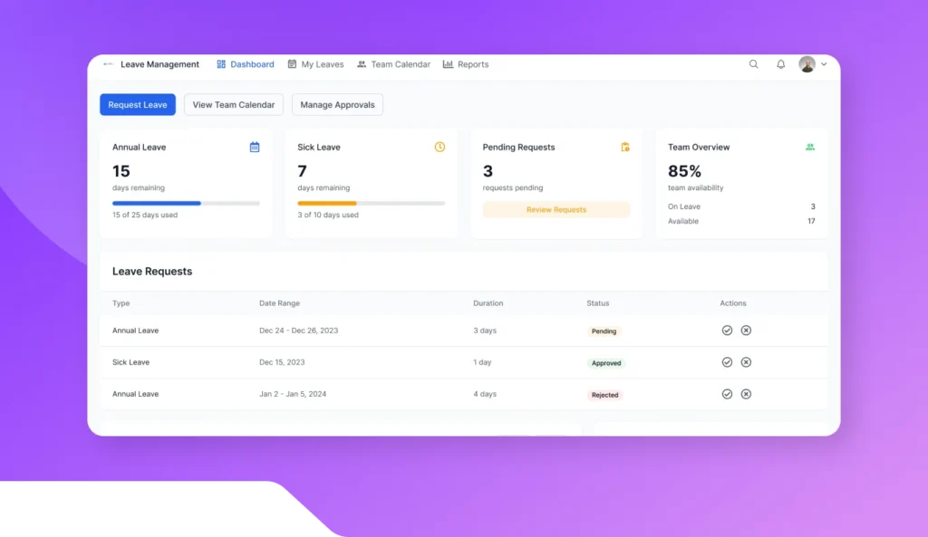Open the Team Calendar tab

pos(393,64)
